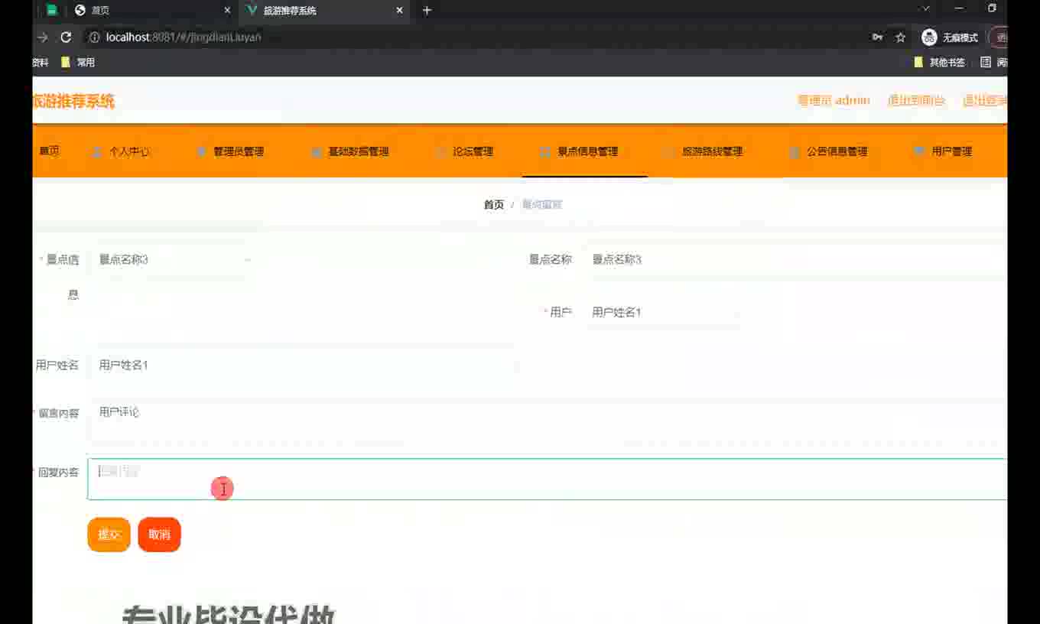This screenshot has height=624, width=1040.
Task: Open the 常用 bookmarks folder
Action: (77, 62)
